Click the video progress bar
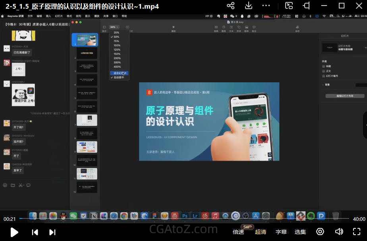 pos(183,219)
